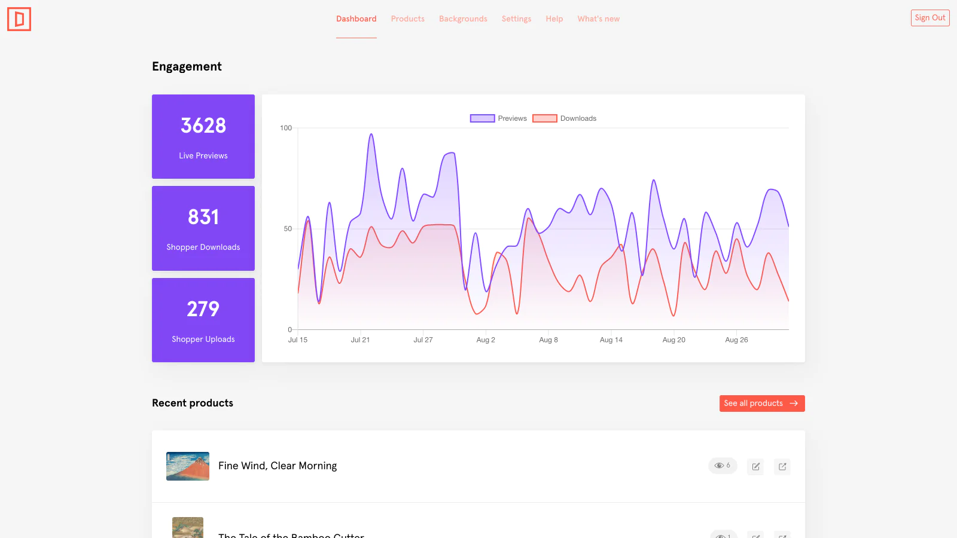Click the See all products button
The image size is (957, 538).
pos(762,403)
